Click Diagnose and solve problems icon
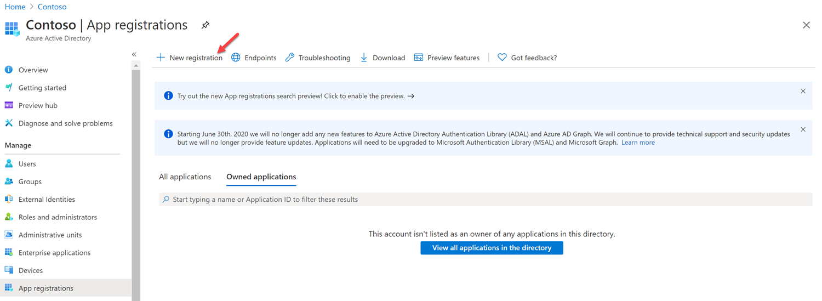The width and height of the screenshot is (822, 301). [x=9, y=123]
